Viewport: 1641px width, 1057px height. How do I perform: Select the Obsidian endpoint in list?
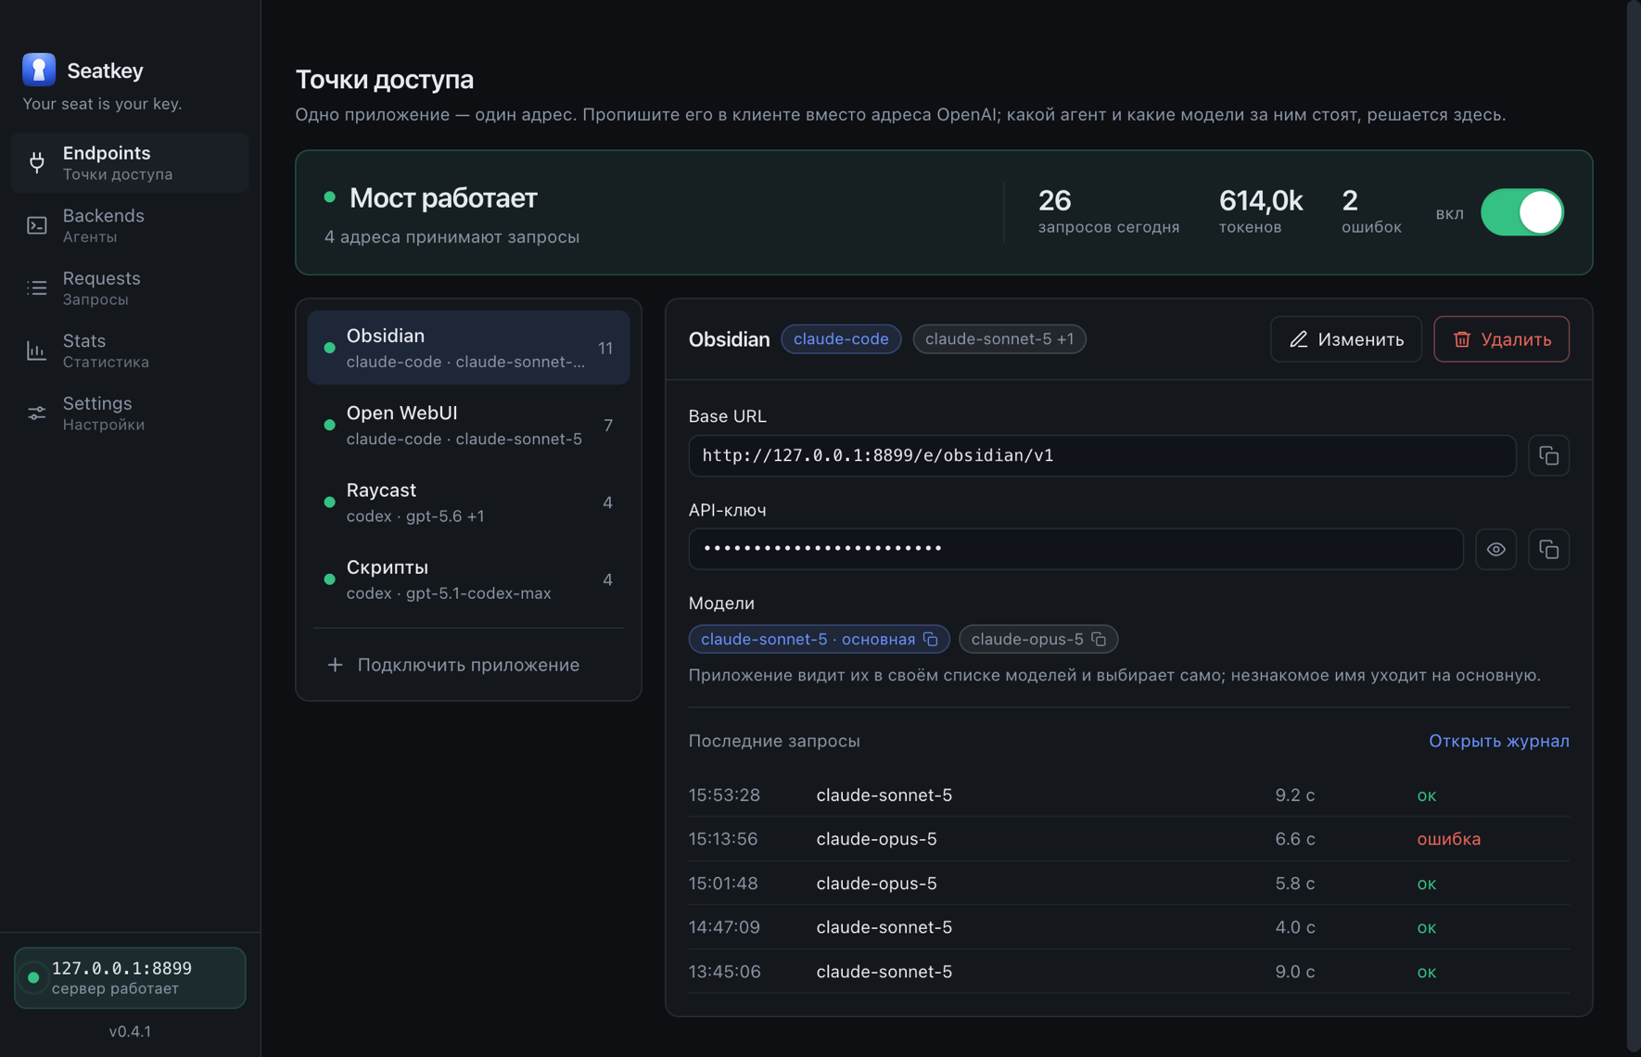[x=468, y=348]
